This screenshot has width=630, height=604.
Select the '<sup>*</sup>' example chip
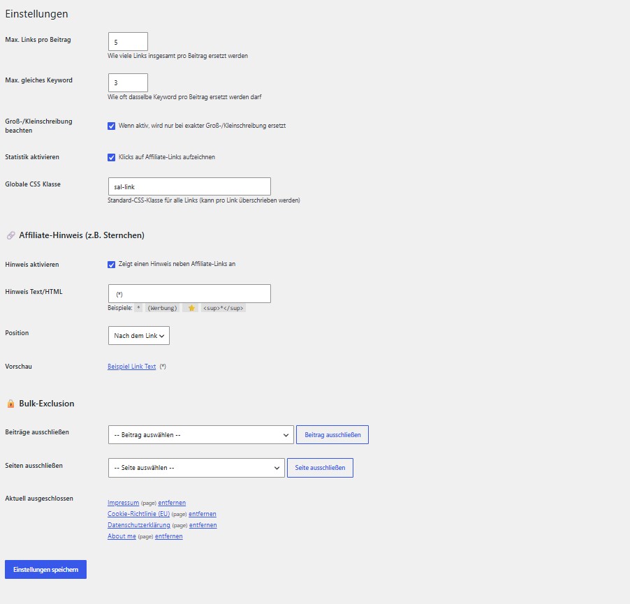(x=224, y=308)
